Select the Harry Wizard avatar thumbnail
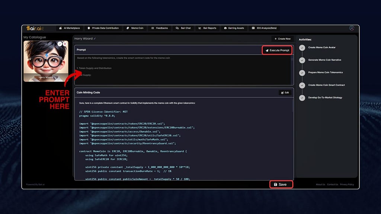Image resolution: width=381 pixels, height=214 pixels. click(46, 61)
